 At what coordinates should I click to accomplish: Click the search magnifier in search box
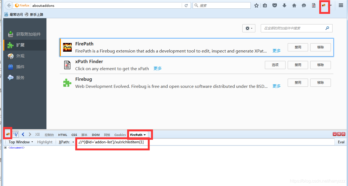coord(196,5)
